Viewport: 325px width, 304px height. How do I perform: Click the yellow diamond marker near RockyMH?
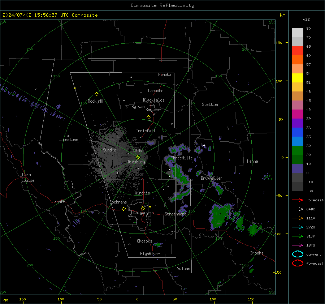(96, 94)
